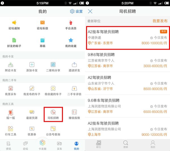Tap 我要发布 to post a job
Viewport: 170px width, 151px height.
[x=160, y=21]
